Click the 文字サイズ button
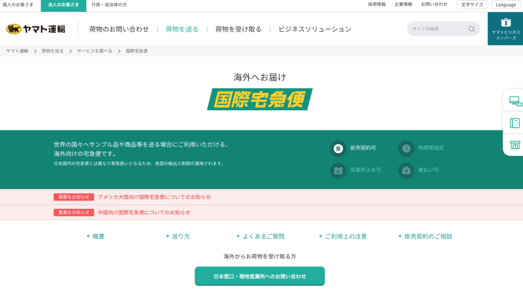 click(472, 5)
